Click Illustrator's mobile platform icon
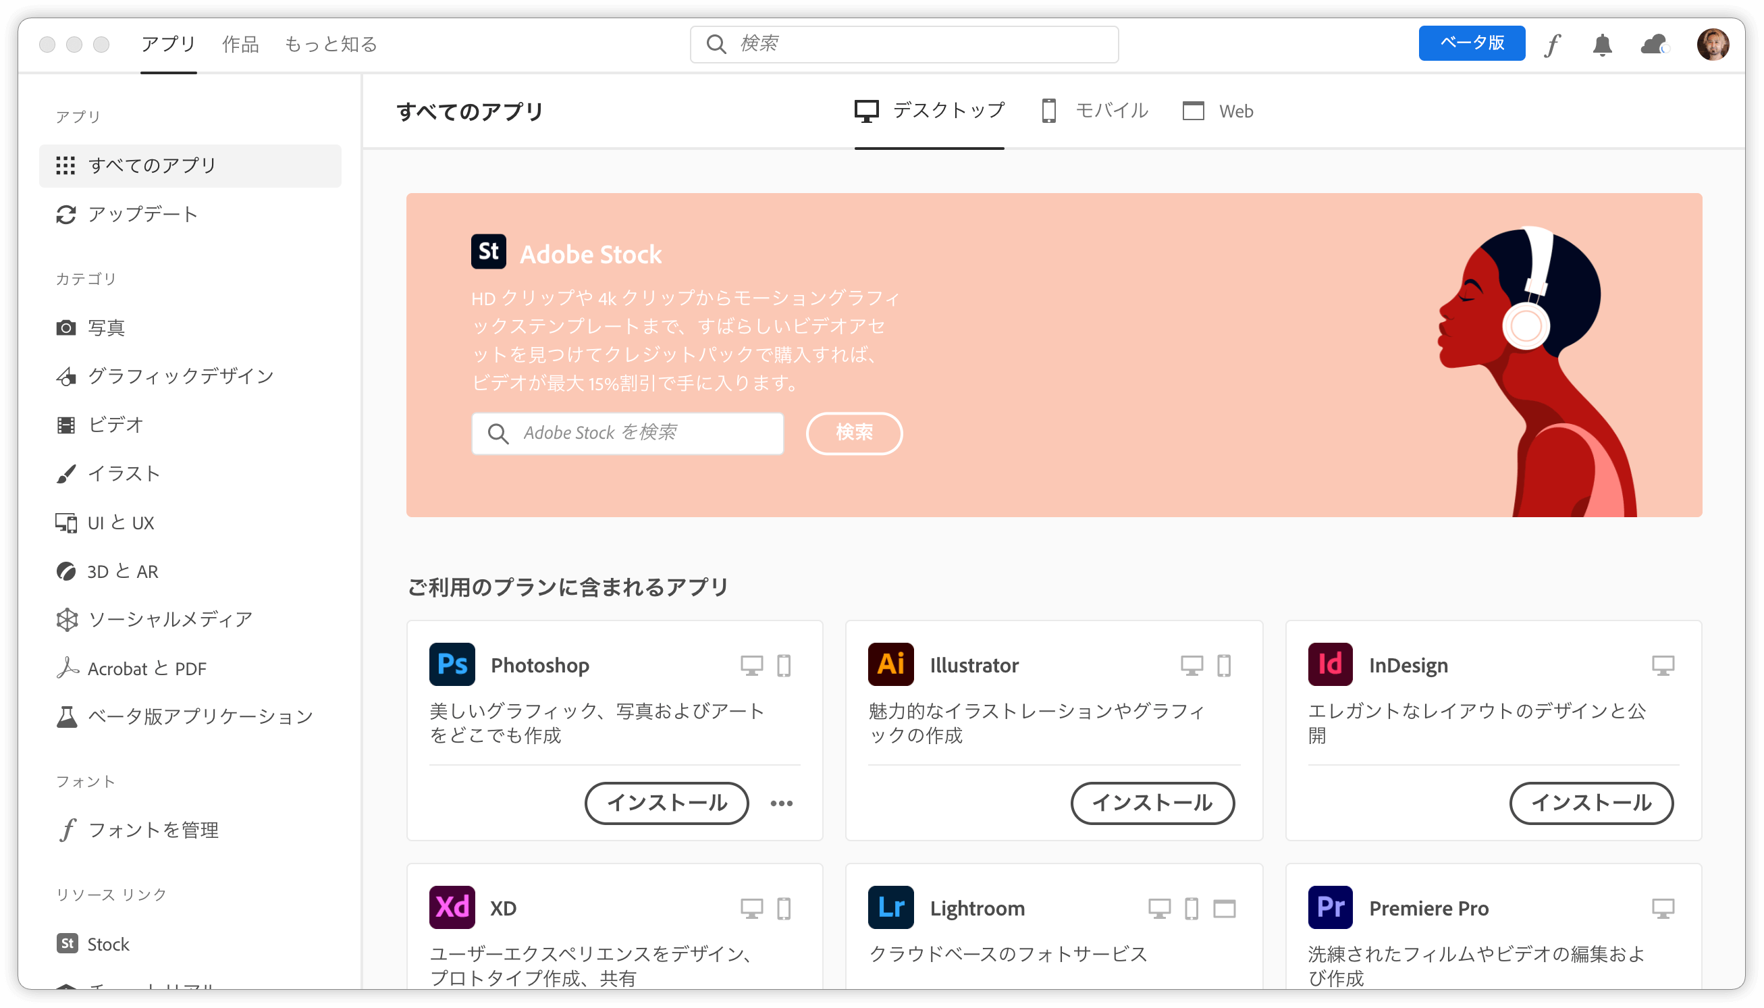The height and width of the screenshot is (1008, 1764). click(x=1223, y=665)
